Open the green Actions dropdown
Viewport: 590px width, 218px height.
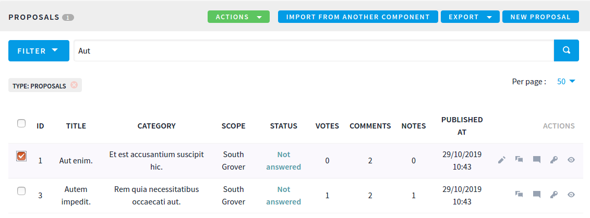point(238,17)
